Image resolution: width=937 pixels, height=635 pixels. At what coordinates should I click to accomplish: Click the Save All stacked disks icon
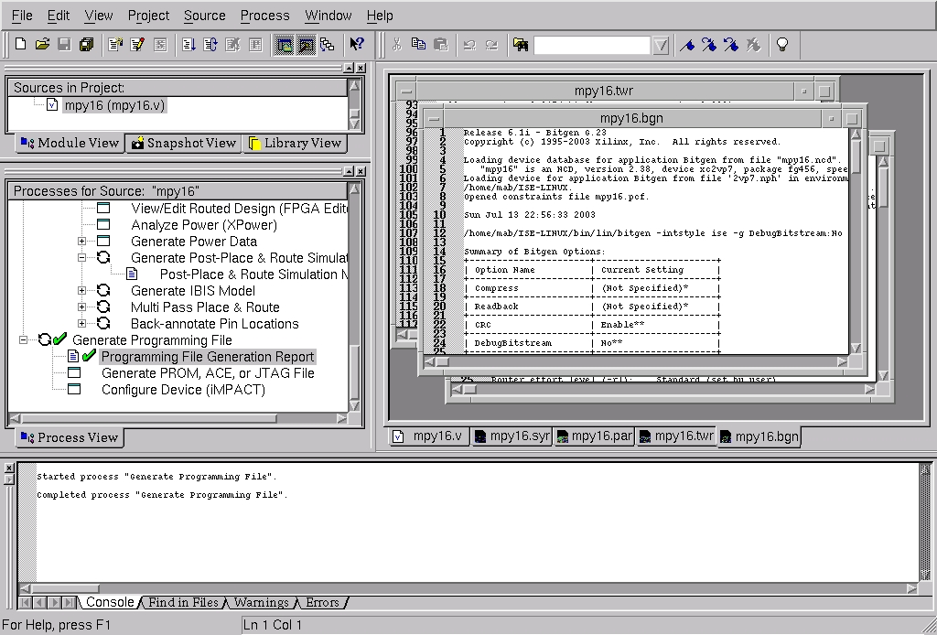tap(86, 44)
